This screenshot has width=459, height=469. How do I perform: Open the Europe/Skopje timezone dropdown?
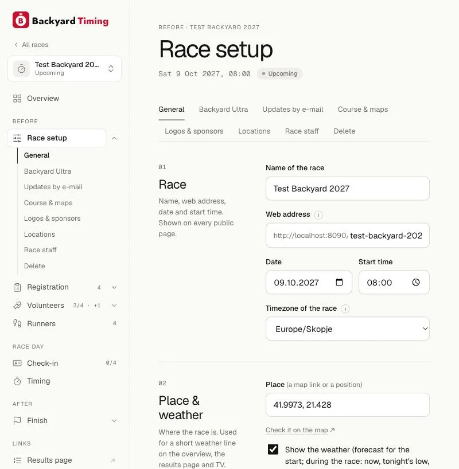(347, 329)
